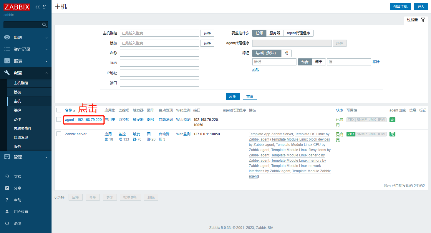This screenshot has width=431, height=233.
Task: Select 服务器 monitored-by option
Action: (x=275, y=33)
